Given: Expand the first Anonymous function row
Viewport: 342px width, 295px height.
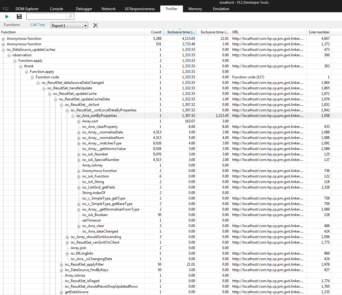Looking at the screenshot, I should [3, 39].
